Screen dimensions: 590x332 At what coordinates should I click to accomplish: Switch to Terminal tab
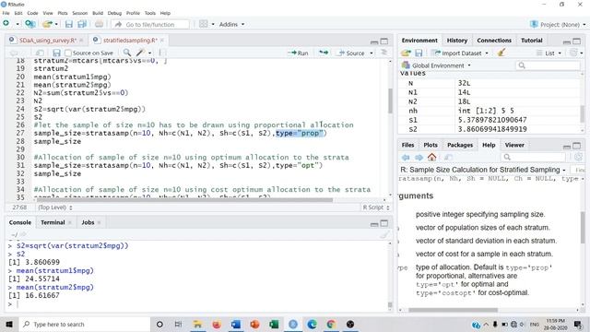(x=53, y=222)
